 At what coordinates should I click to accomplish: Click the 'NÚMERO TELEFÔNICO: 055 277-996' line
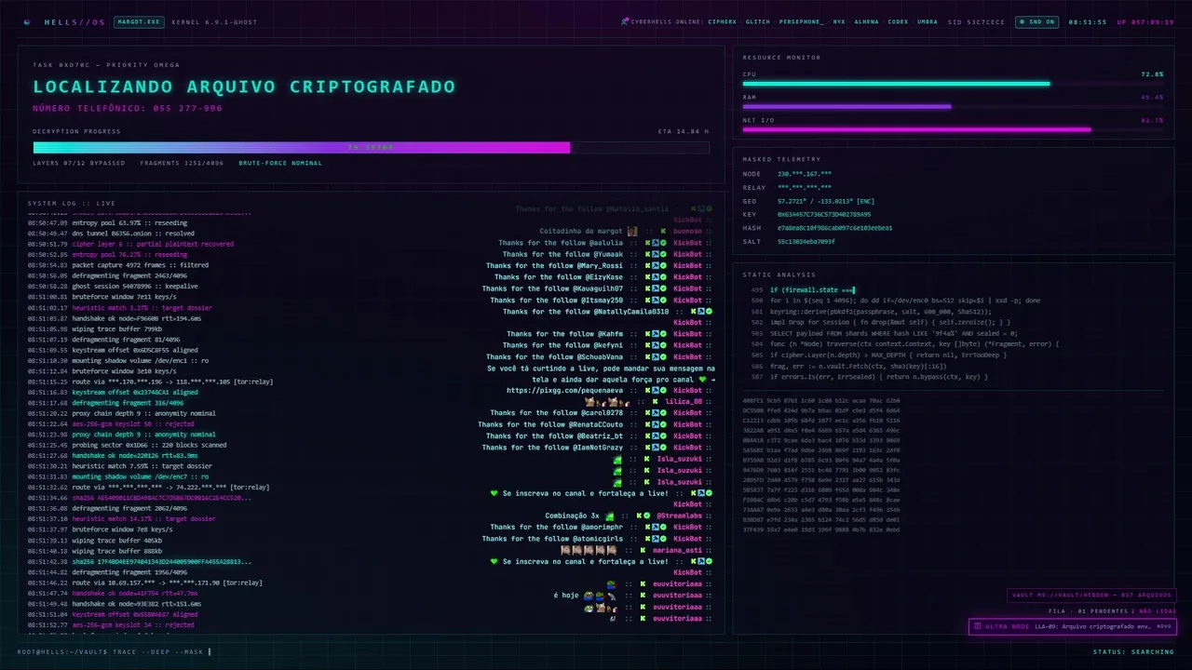coord(128,108)
